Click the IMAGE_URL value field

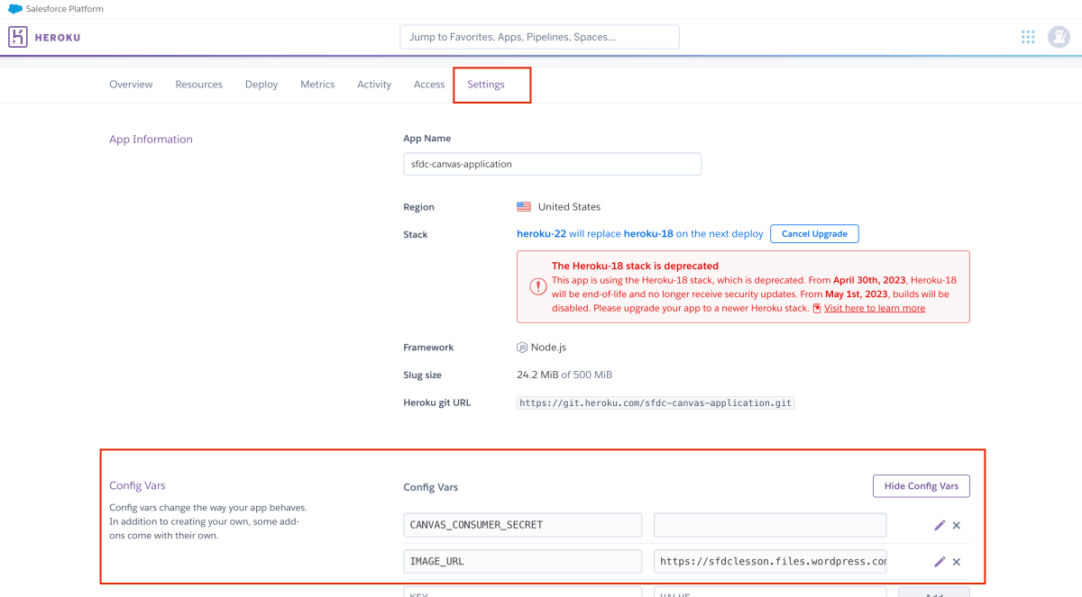[x=770, y=561]
